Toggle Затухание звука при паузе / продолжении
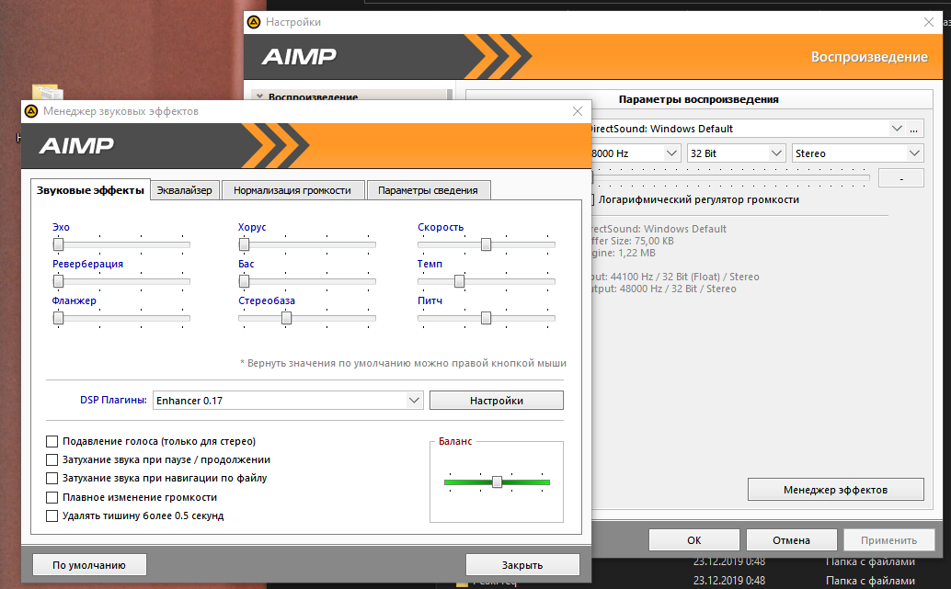The width and height of the screenshot is (951, 589). pos(52,460)
